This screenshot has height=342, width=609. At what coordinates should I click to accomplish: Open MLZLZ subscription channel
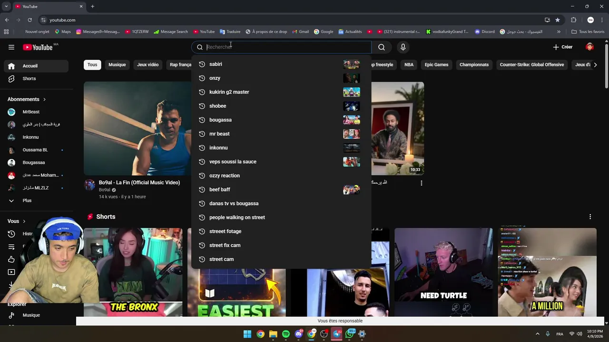tap(36, 188)
